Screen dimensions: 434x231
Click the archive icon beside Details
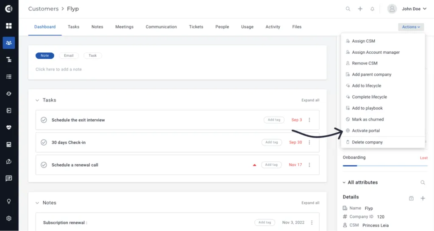coord(411,198)
